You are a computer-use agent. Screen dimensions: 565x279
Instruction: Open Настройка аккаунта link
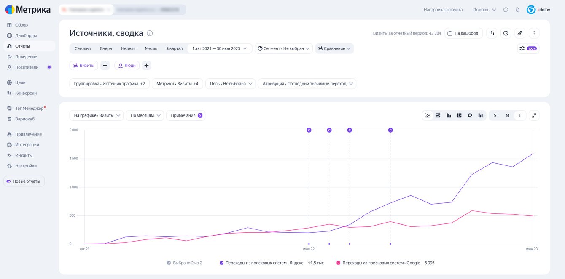443,10
